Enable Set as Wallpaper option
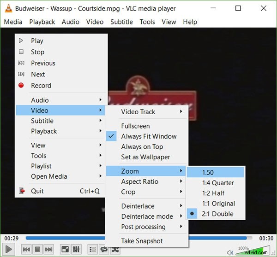Screen dimensions: 277x257 pos(146,157)
